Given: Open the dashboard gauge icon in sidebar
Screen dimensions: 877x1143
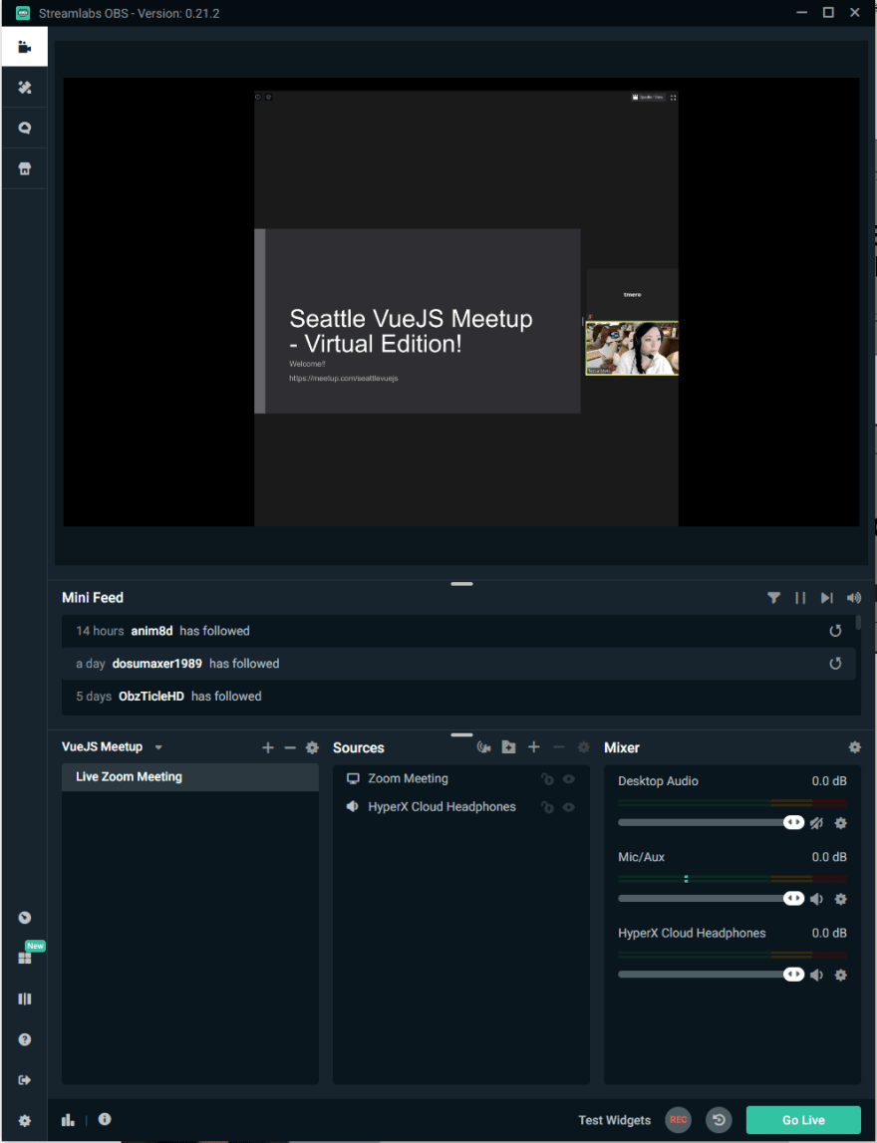Looking at the screenshot, I should click(x=25, y=918).
